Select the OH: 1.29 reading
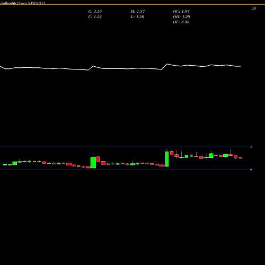The width and height of the screenshot is (265, 265). point(182,17)
